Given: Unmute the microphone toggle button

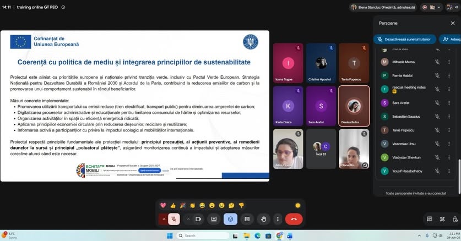Looking at the screenshot, I should (174, 219).
